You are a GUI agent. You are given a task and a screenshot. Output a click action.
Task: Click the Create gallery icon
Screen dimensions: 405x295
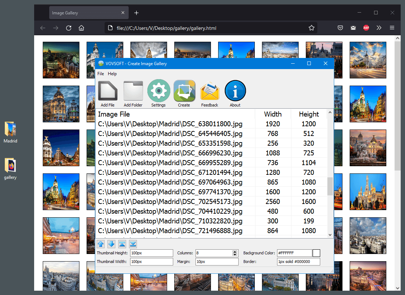184,91
